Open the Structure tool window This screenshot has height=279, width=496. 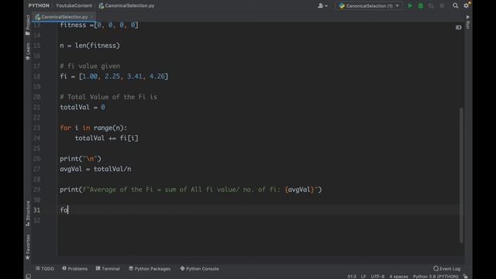point(28,213)
